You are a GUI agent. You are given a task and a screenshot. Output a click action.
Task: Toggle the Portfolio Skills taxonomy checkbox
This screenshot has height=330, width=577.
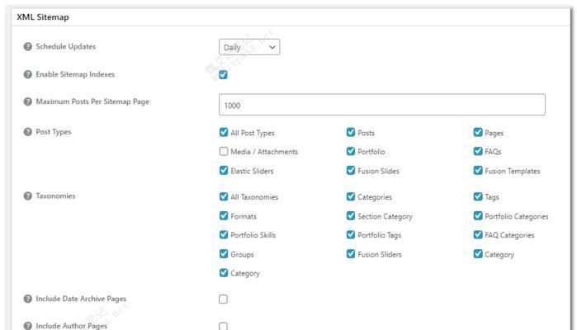(x=224, y=235)
